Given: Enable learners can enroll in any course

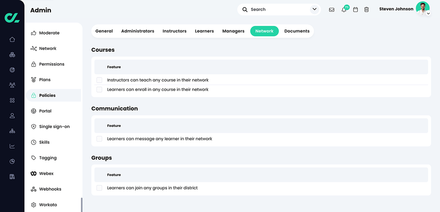Looking at the screenshot, I should pyautogui.click(x=99, y=90).
